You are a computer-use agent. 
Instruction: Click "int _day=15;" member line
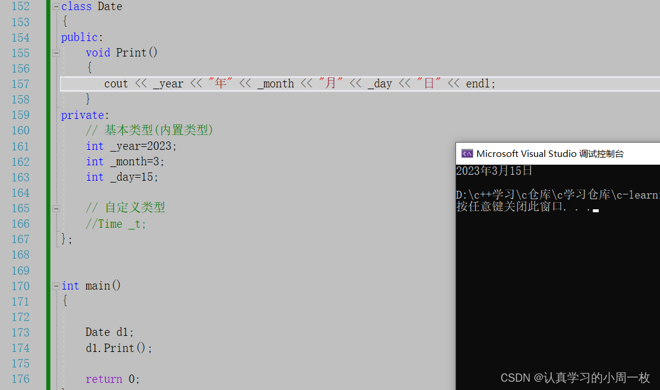coord(122,177)
